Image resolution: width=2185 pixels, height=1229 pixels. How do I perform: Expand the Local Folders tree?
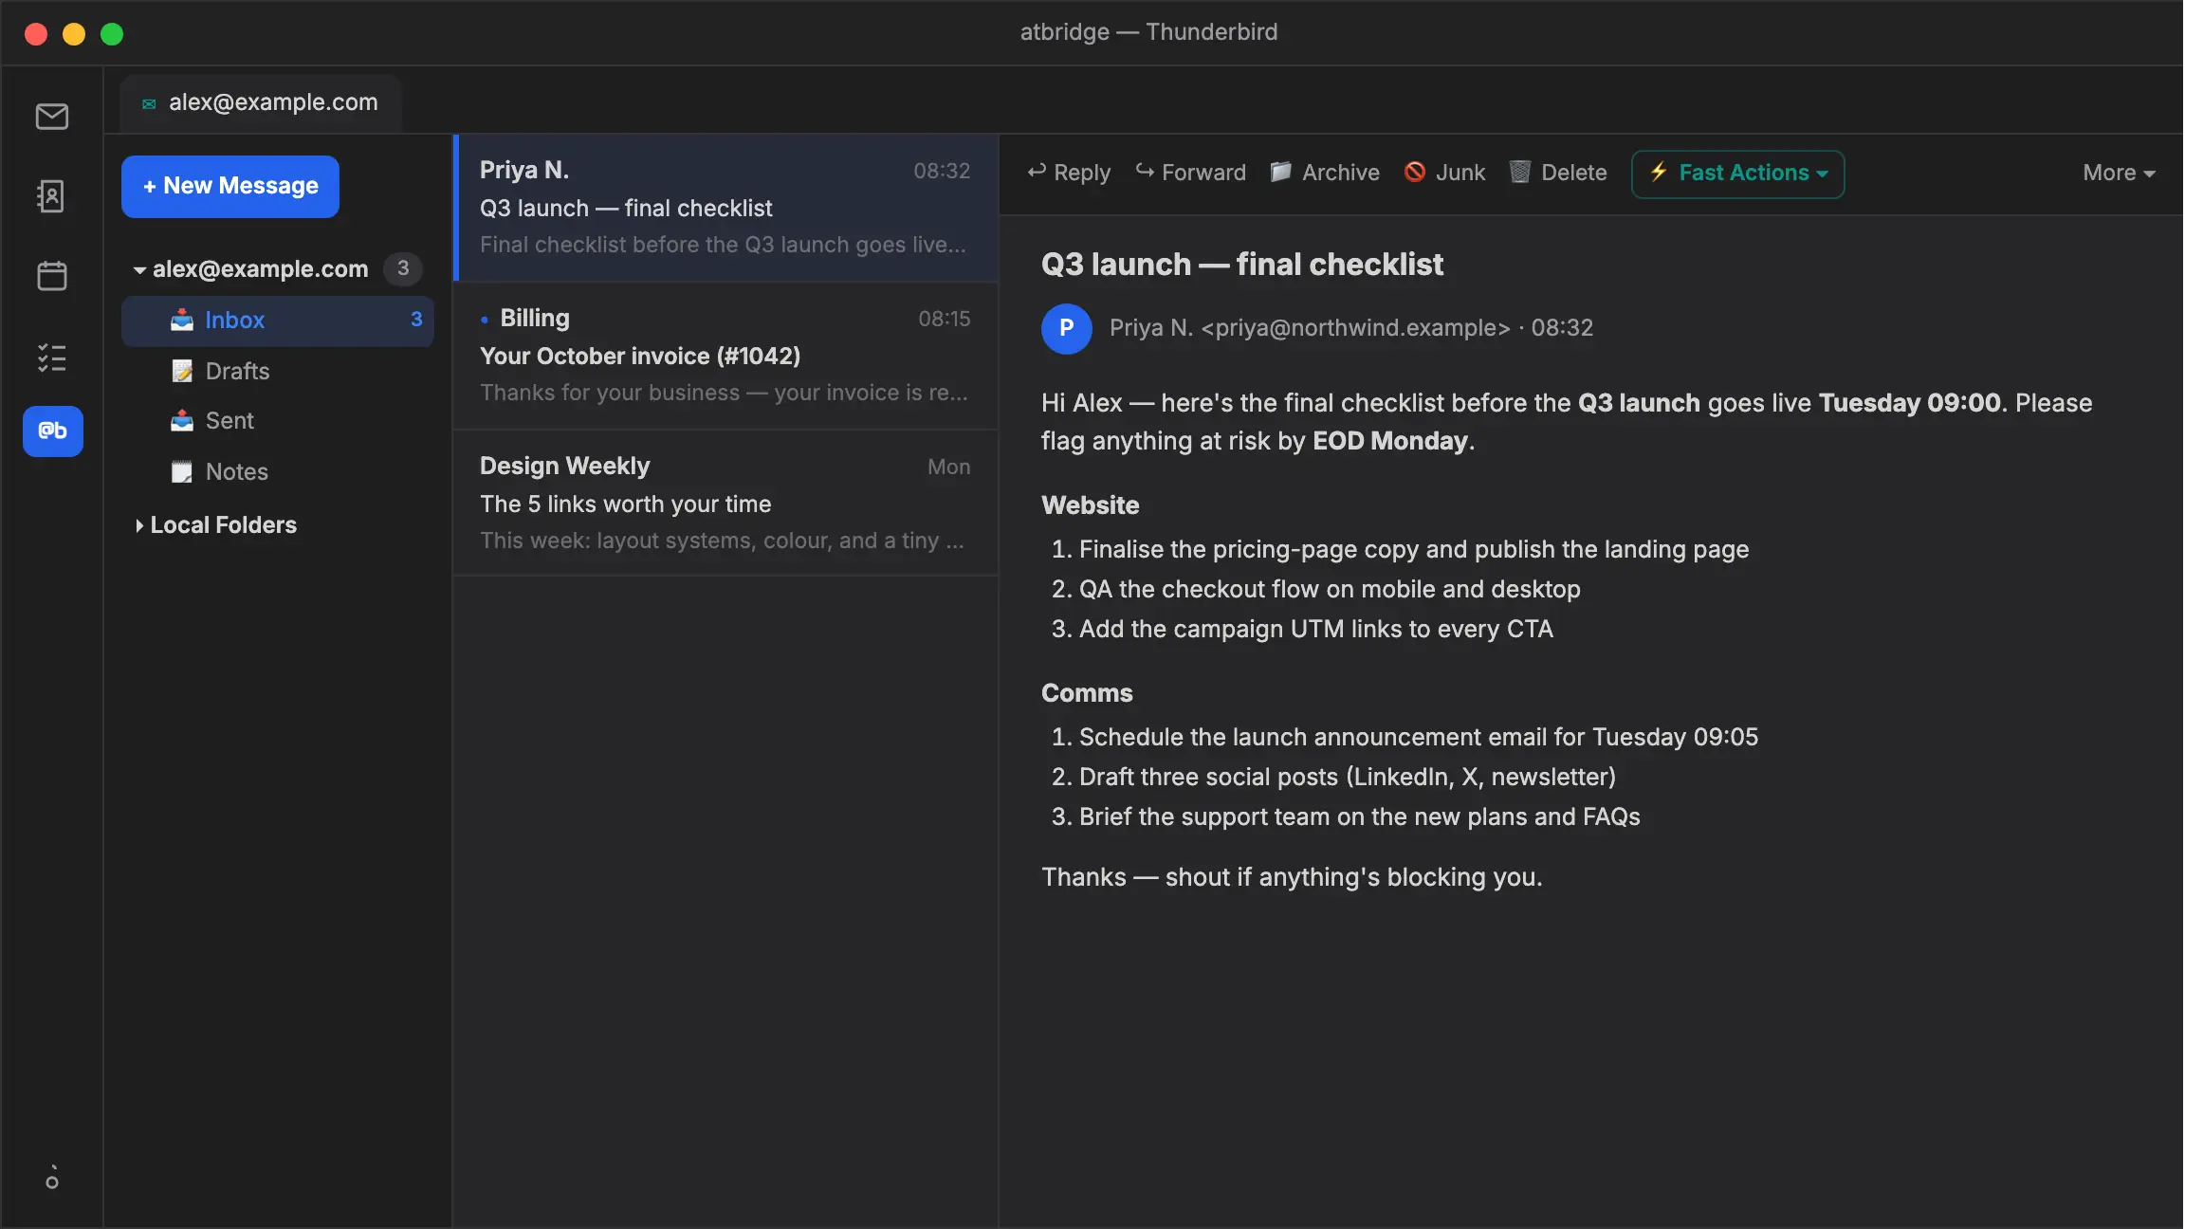click(139, 525)
